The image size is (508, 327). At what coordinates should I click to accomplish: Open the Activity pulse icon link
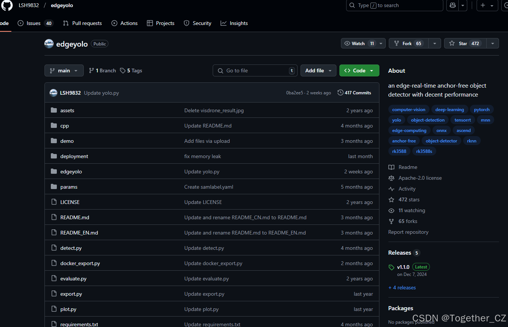(x=391, y=189)
